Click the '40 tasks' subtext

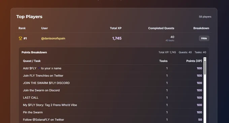[x=170, y=41]
